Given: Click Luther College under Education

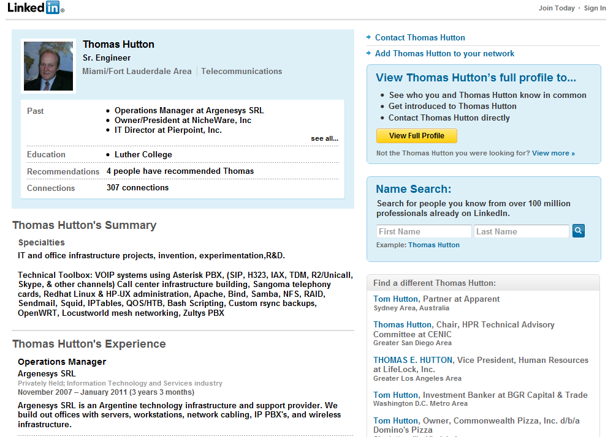Looking at the screenshot, I should pos(143,155).
